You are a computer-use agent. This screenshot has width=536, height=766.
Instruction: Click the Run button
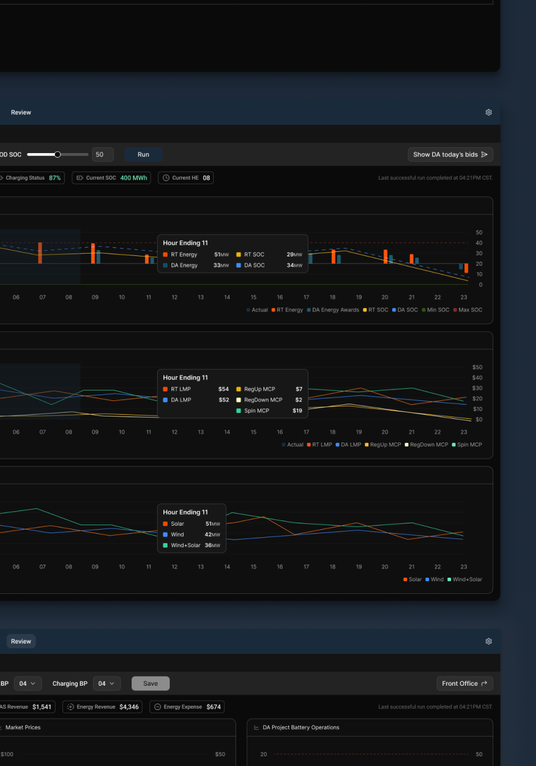(143, 155)
